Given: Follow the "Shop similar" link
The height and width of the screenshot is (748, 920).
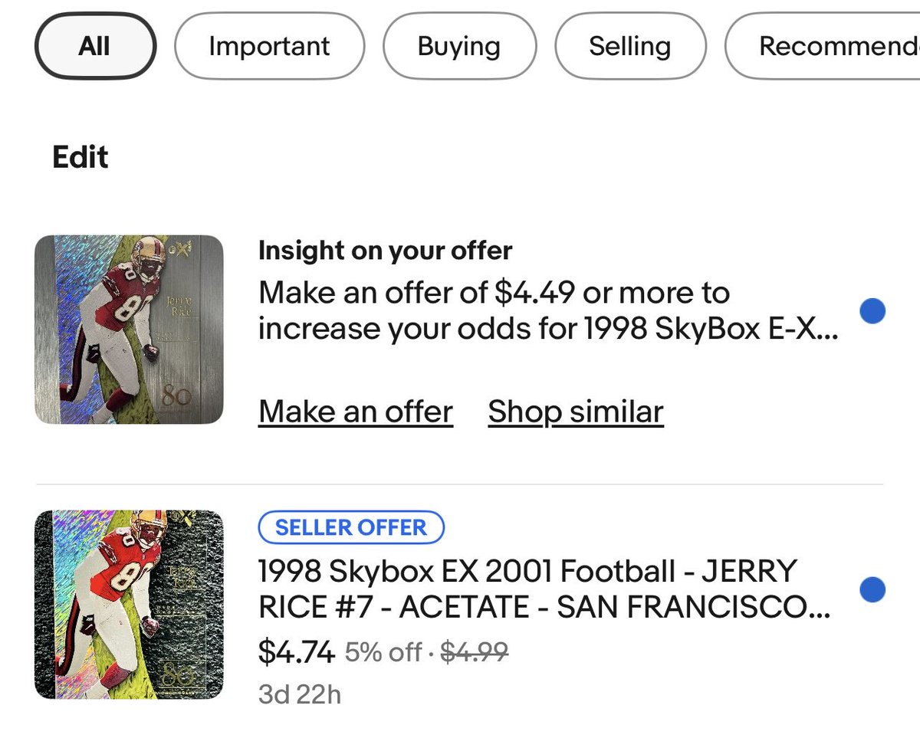Looking at the screenshot, I should 575,412.
